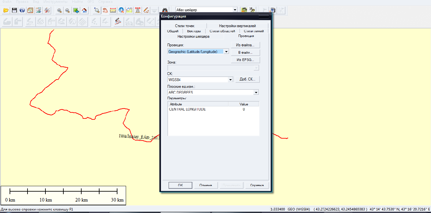Select the Zoom tool with magnifier cursor
Viewport: 431px width, 213px height.
click(97, 10)
